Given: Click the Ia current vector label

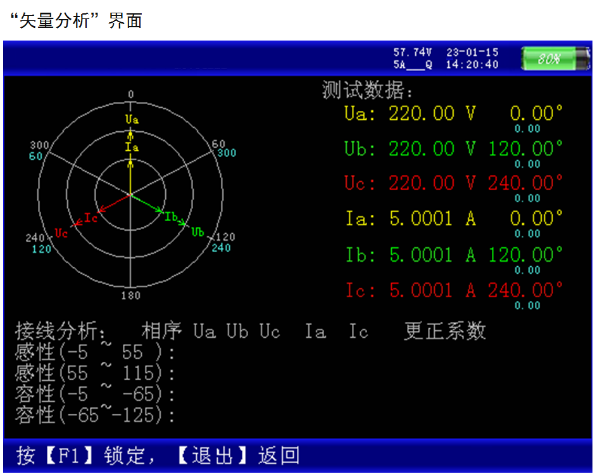Looking at the screenshot, I should pyautogui.click(x=132, y=147).
